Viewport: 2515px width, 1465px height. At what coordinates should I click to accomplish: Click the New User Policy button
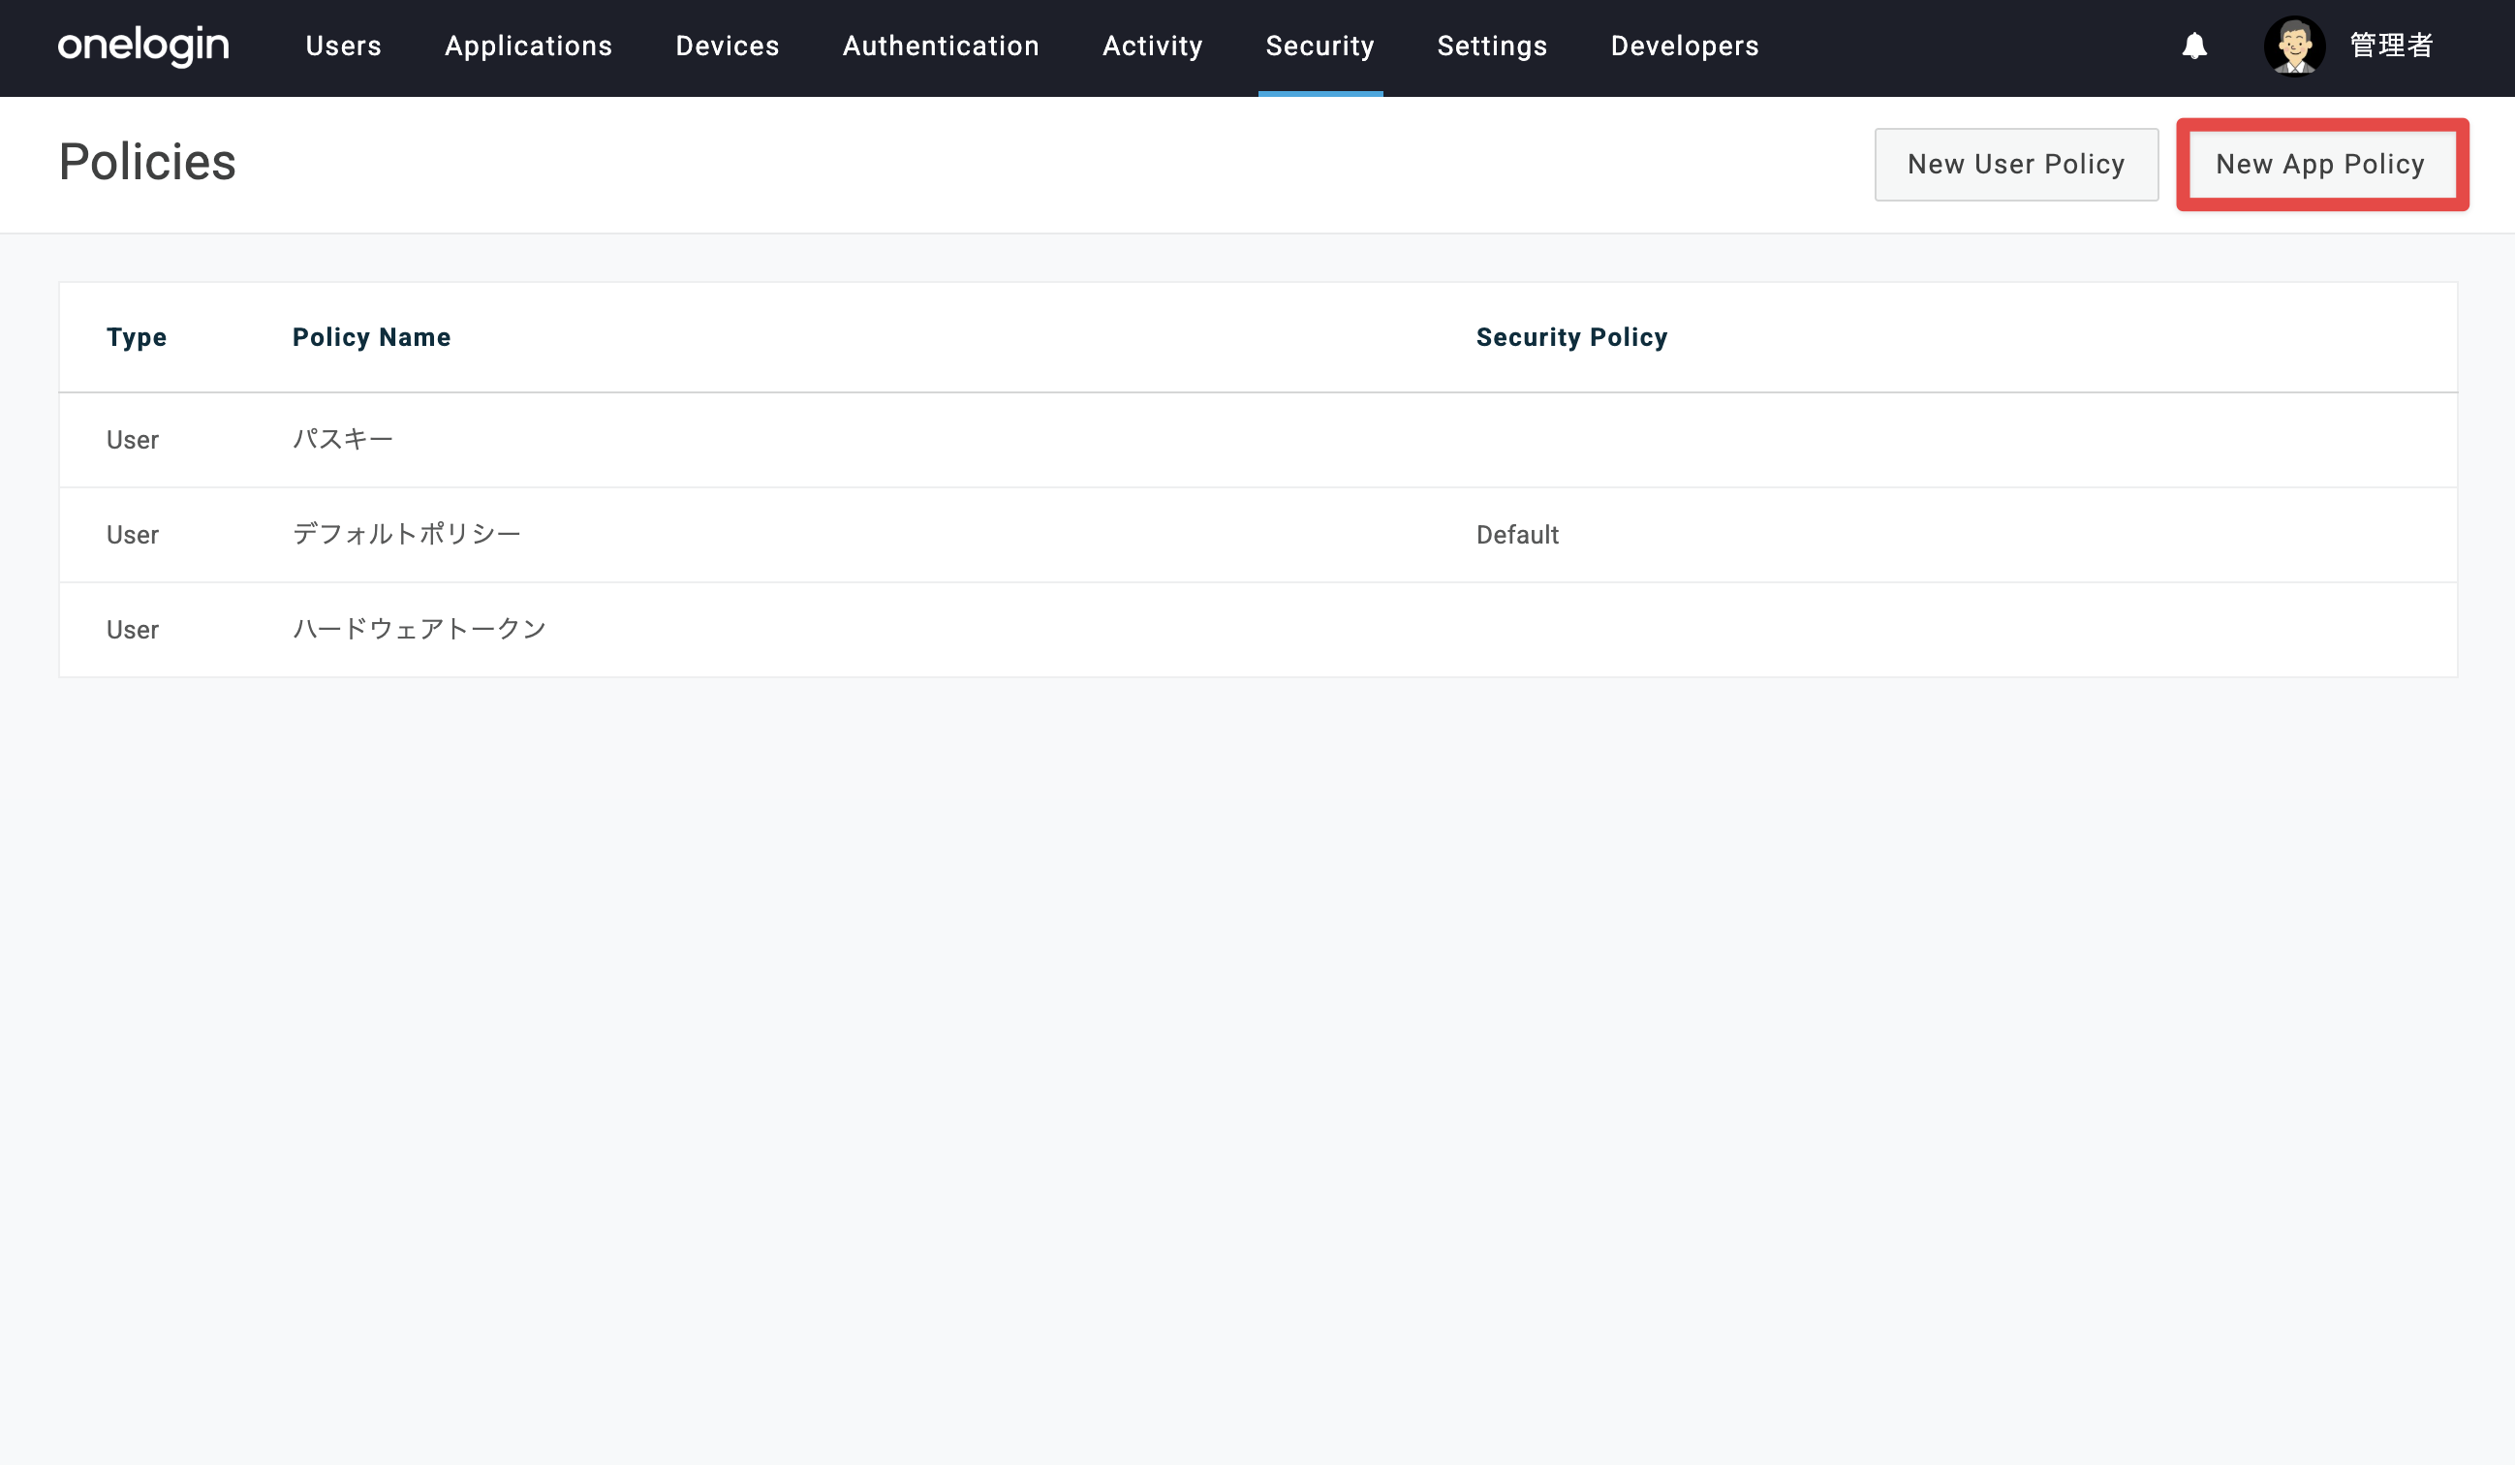click(x=2016, y=165)
